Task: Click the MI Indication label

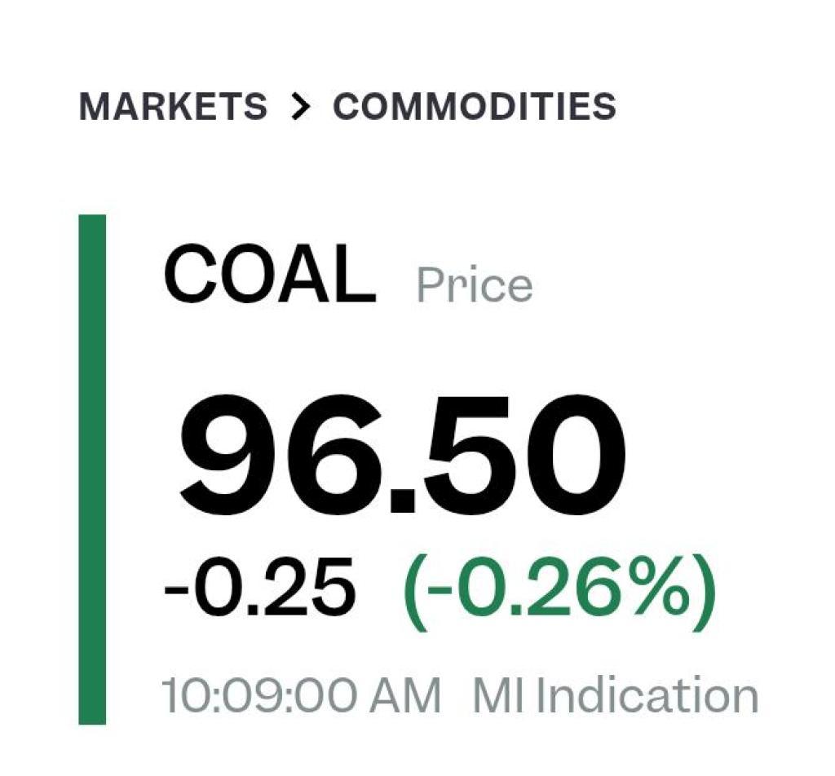Action: (616, 697)
